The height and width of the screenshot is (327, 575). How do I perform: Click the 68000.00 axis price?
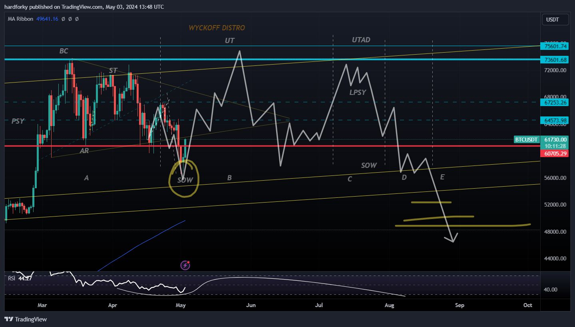[x=556, y=97]
